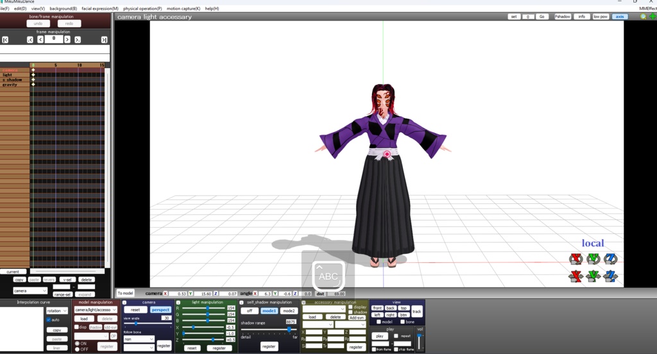Image resolution: width=657 pixels, height=354 pixels.
Task: Click the front view button
Action: [x=377, y=308]
